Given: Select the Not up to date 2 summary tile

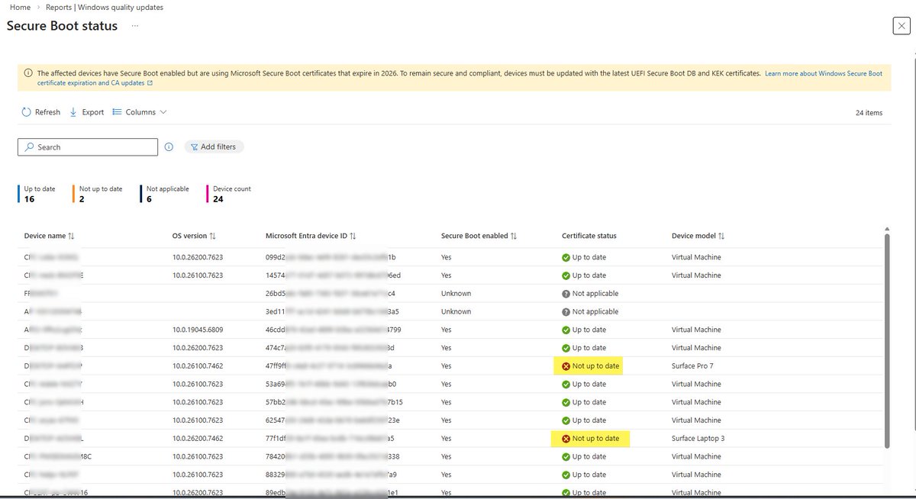Looking at the screenshot, I should 98,194.
